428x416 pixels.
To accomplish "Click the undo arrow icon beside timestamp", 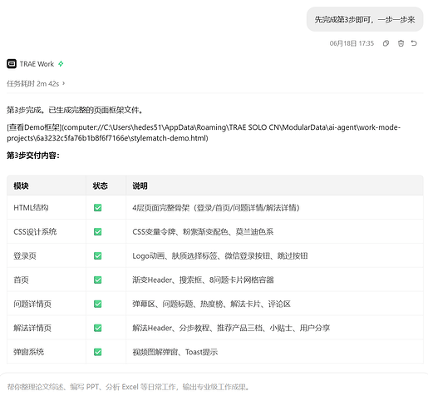I will pos(414,43).
